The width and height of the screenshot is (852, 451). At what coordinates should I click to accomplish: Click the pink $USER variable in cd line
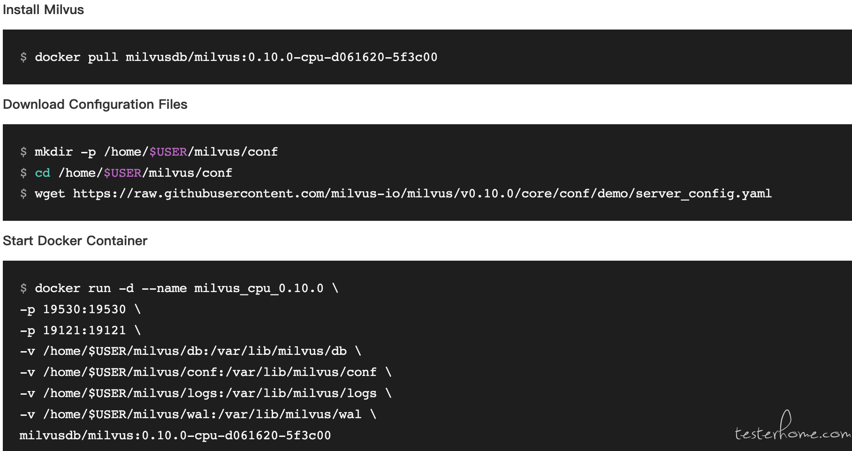coord(123,173)
